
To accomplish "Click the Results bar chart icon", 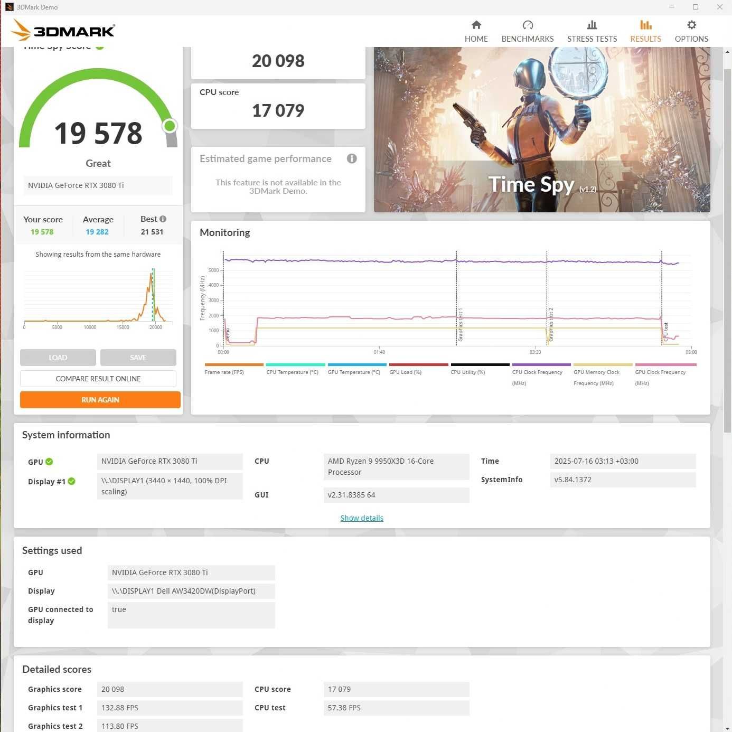I will 645,25.
